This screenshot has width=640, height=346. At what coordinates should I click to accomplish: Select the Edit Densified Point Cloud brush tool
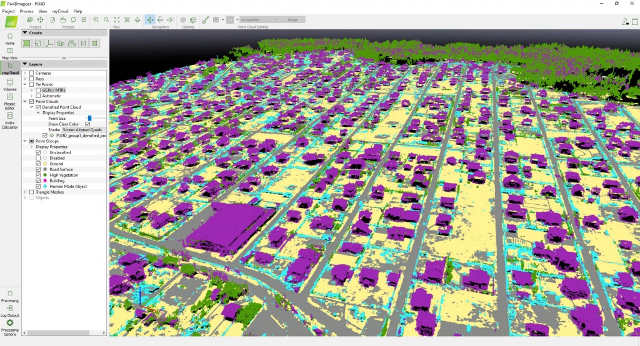pos(205,20)
